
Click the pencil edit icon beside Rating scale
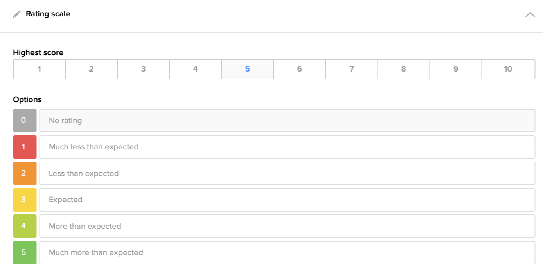click(16, 14)
